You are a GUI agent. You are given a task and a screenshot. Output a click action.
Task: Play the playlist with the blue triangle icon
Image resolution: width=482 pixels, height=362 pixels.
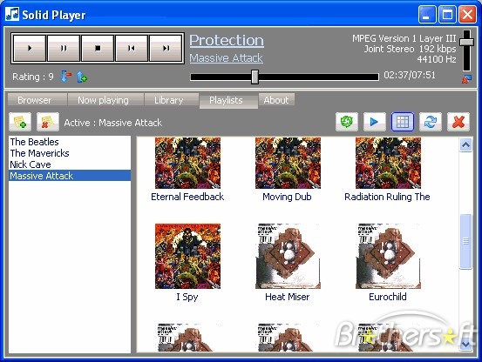(375, 122)
